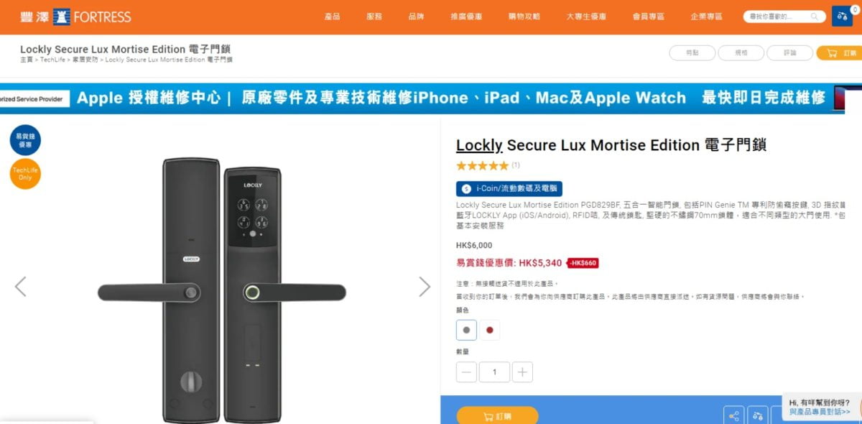Open the 品牌 menu in top navigation

[x=416, y=17]
